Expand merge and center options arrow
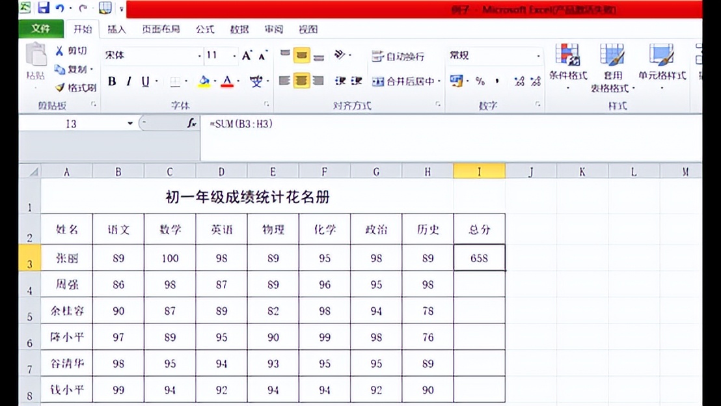 pyautogui.click(x=439, y=81)
